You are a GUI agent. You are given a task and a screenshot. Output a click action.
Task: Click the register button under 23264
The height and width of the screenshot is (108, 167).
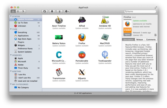click(127, 34)
